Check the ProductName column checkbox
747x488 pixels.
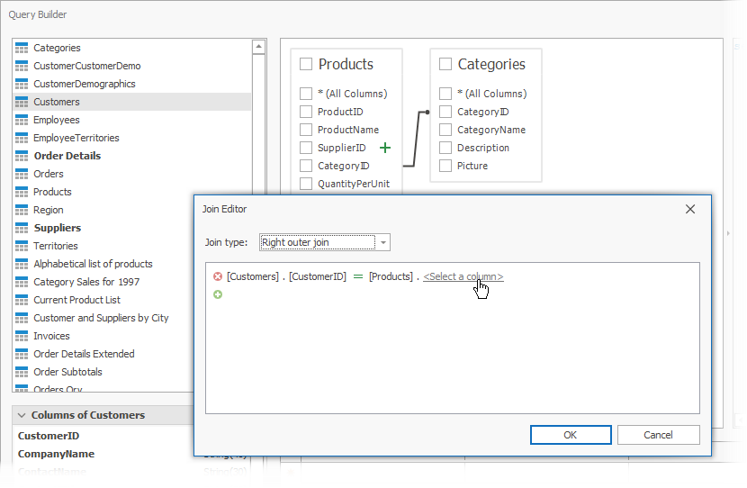tap(306, 130)
